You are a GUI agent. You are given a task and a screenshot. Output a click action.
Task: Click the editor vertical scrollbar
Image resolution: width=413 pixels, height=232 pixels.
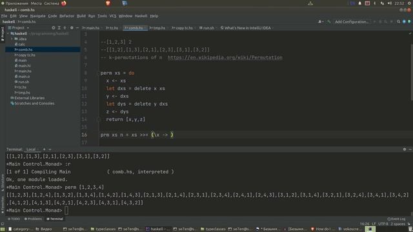click(x=412, y=72)
